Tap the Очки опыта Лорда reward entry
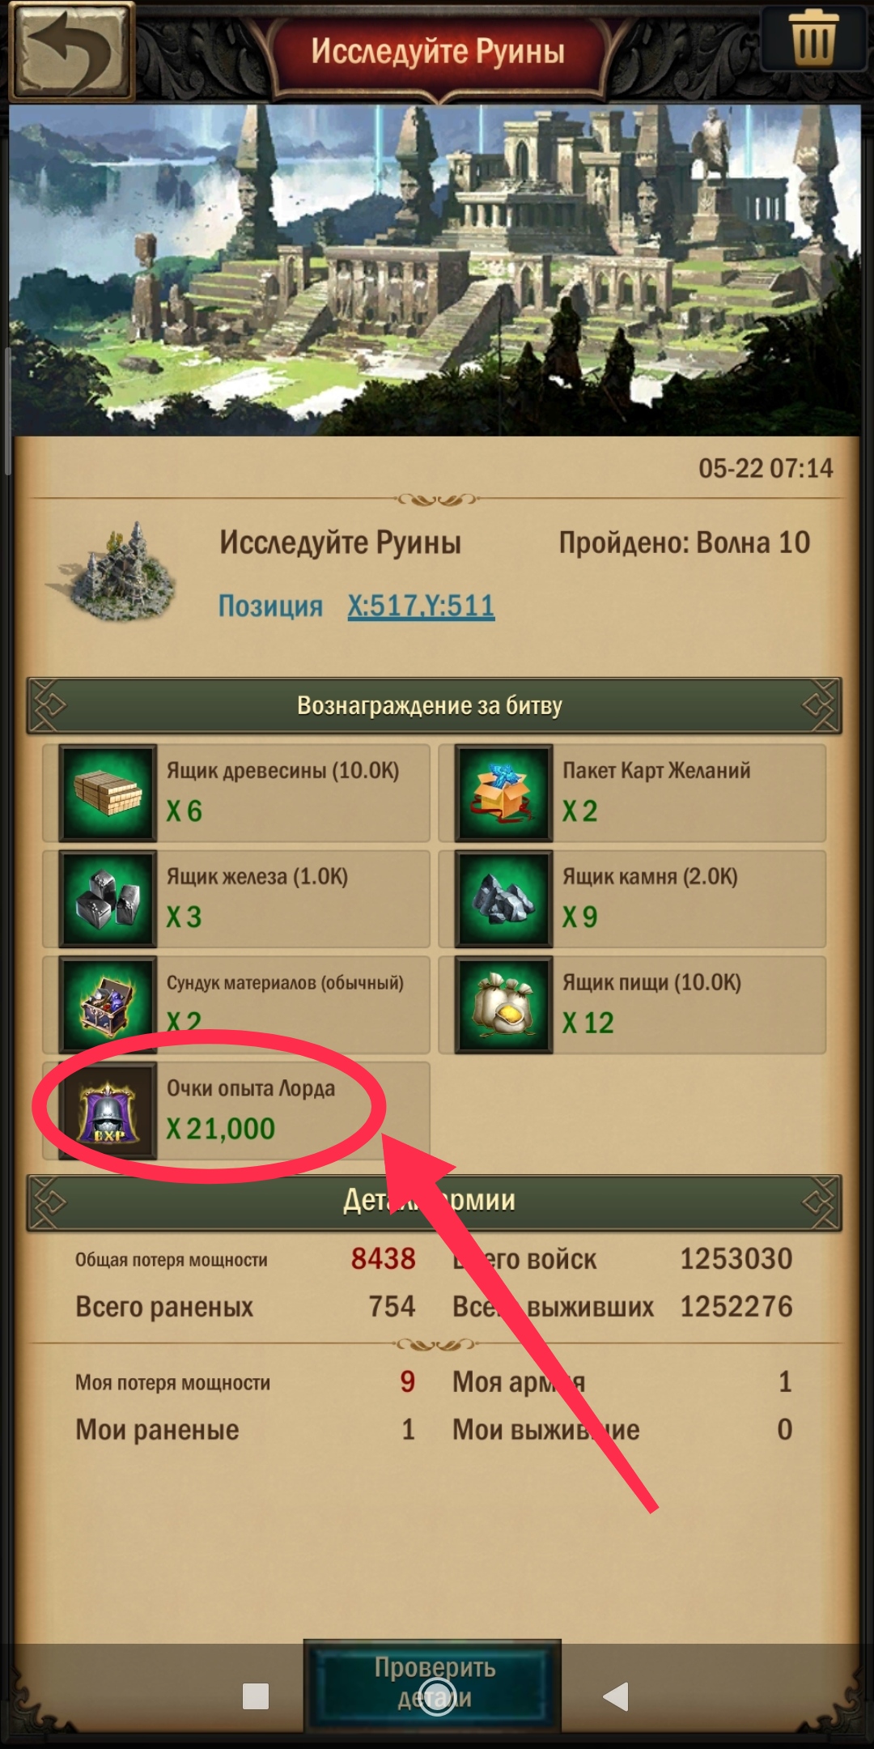This screenshot has height=1749, width=874. click(x=235, y=1111)
